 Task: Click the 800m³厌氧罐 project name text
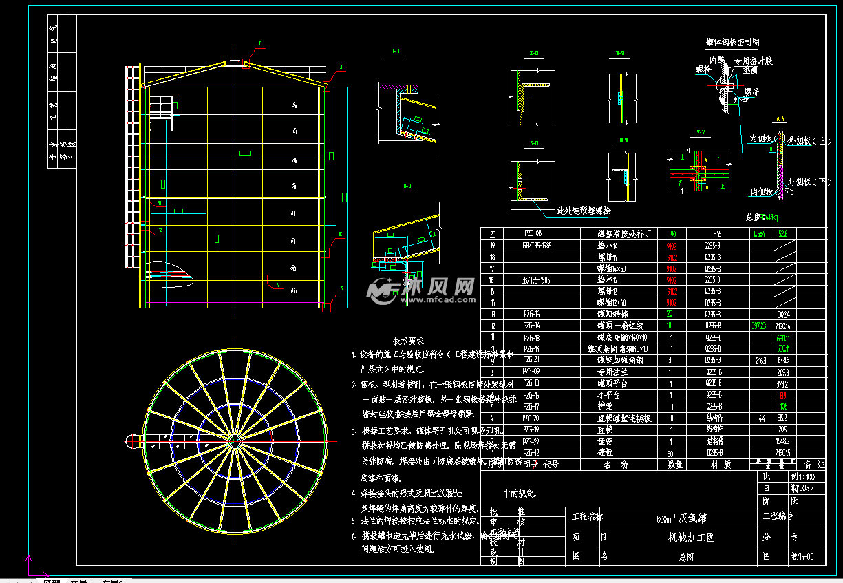[683, 518]
